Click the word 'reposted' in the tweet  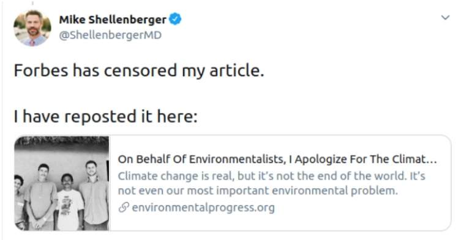click(100, 117)
